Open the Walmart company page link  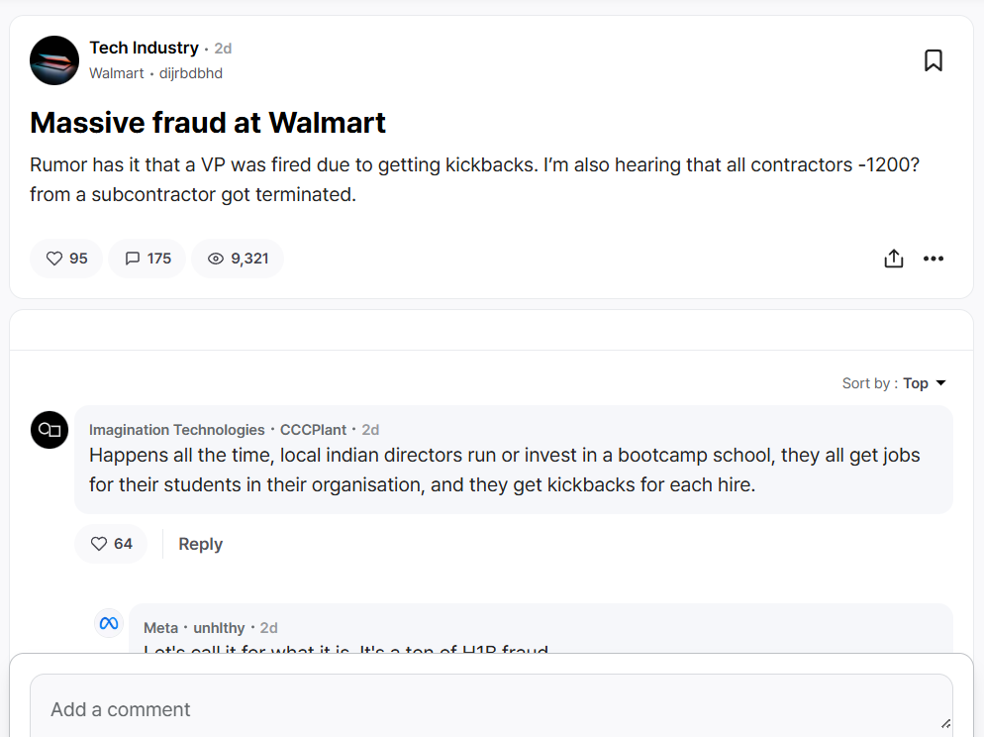coord(116,73)
